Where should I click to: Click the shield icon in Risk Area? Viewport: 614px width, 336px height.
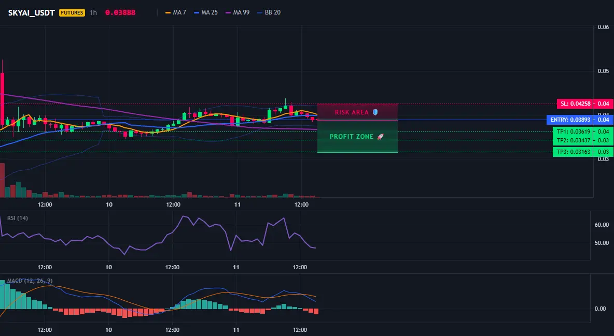375,112
